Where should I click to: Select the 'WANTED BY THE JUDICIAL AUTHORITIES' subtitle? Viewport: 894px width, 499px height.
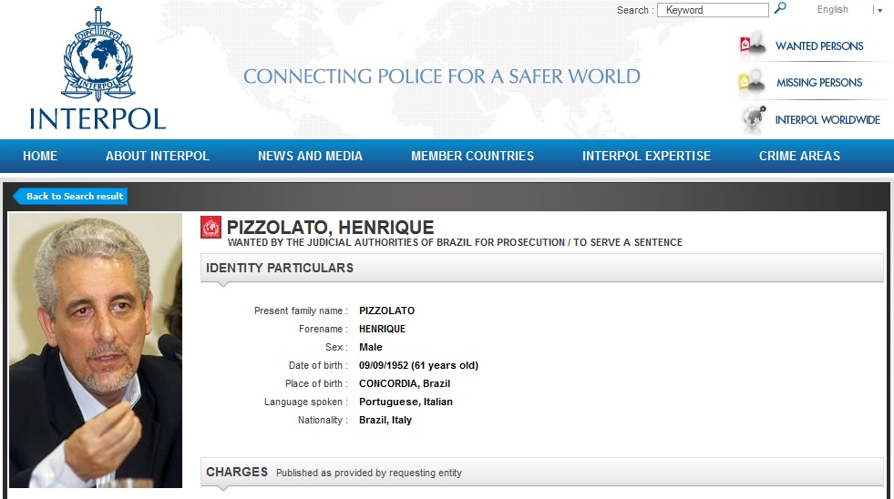pos(455,242)
